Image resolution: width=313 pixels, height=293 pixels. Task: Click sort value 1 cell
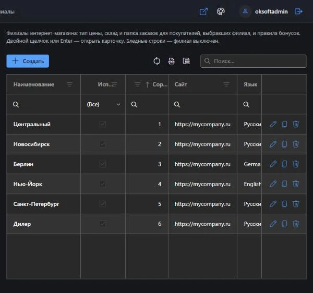[x=147, y=124]
